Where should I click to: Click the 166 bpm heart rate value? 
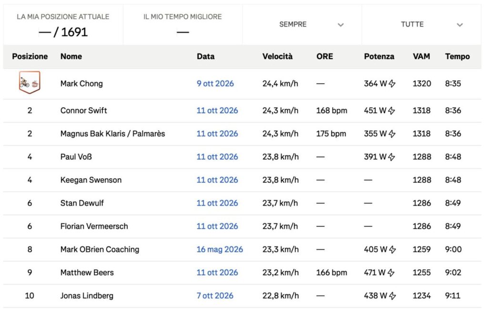click(332, 273)
